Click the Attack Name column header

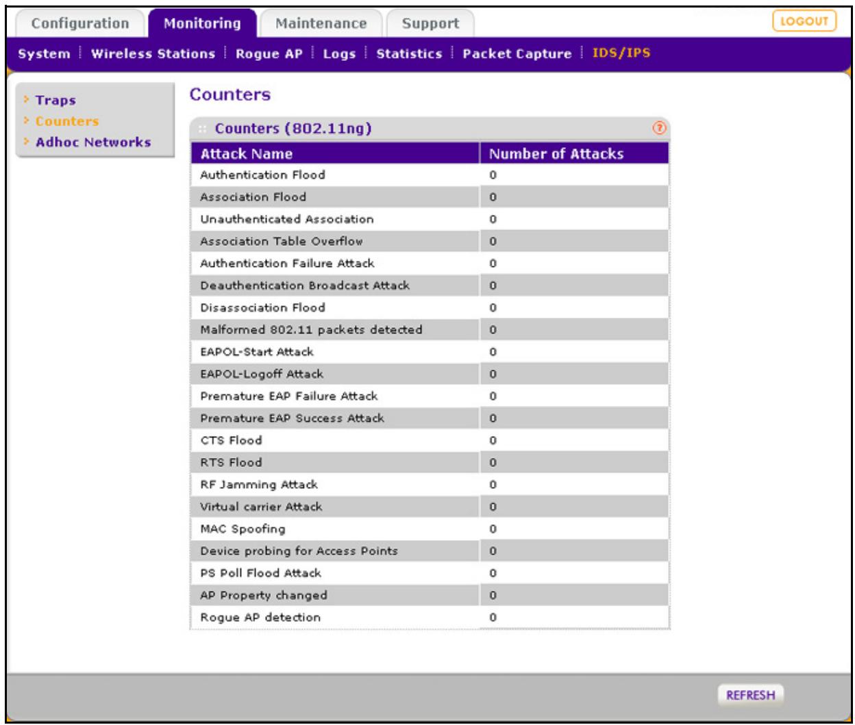tap(335, 153)
